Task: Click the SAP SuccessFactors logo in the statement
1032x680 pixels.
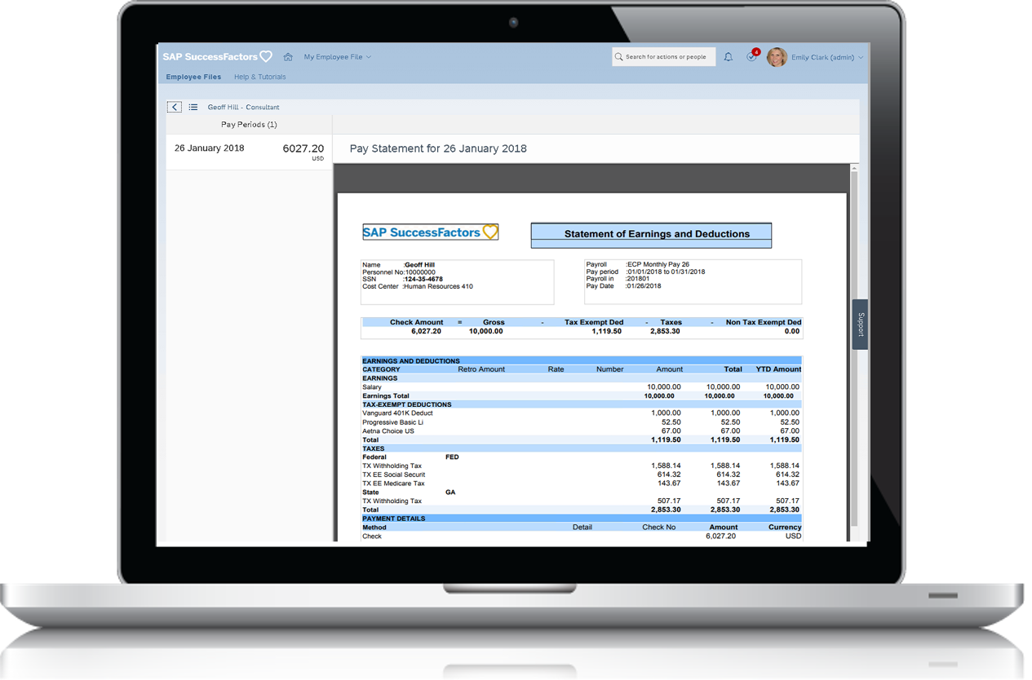Action: coord(430,232)
